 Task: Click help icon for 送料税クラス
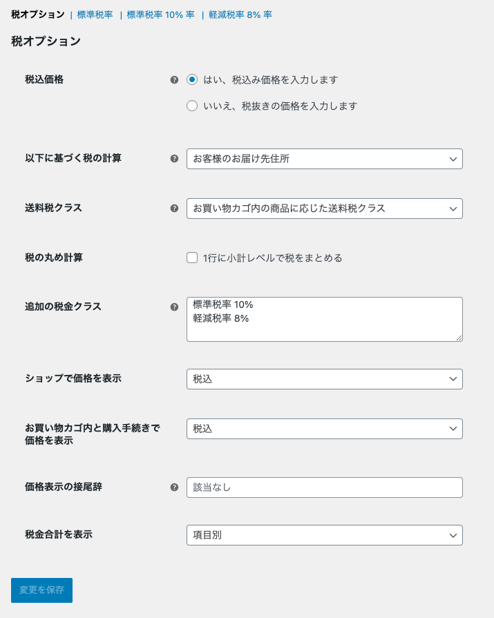[174, 209]
